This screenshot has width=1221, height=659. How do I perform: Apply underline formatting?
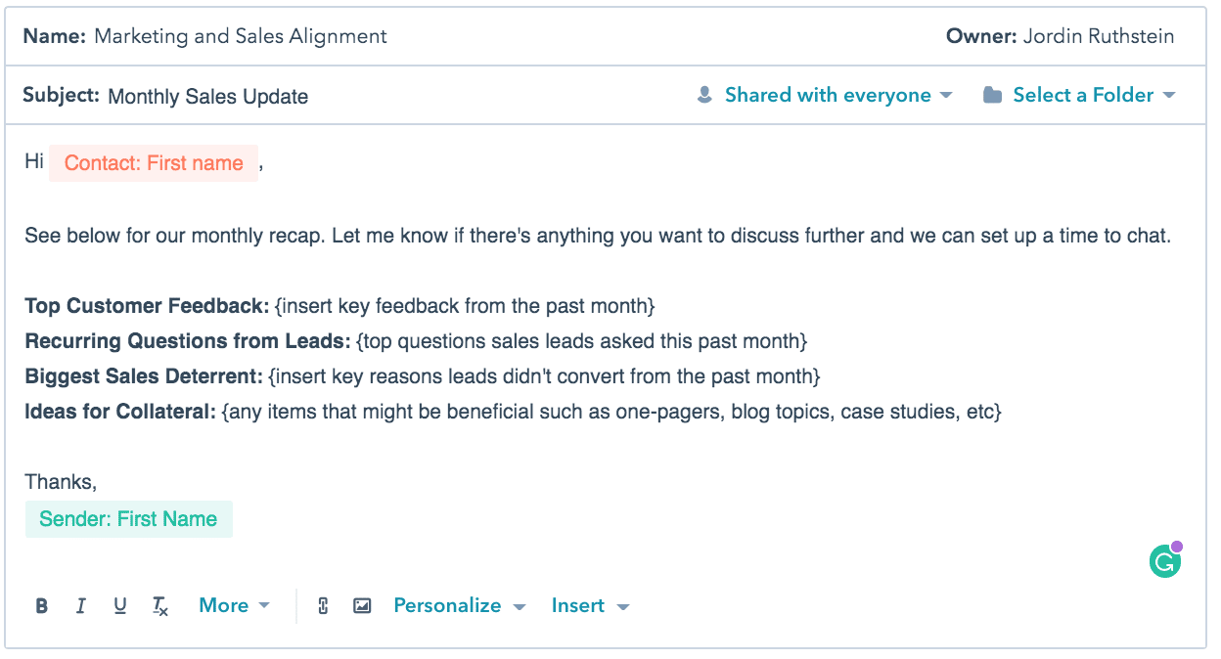point(119,605)
